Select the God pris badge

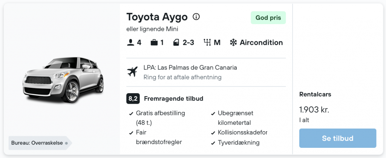(x=268, y=18)
